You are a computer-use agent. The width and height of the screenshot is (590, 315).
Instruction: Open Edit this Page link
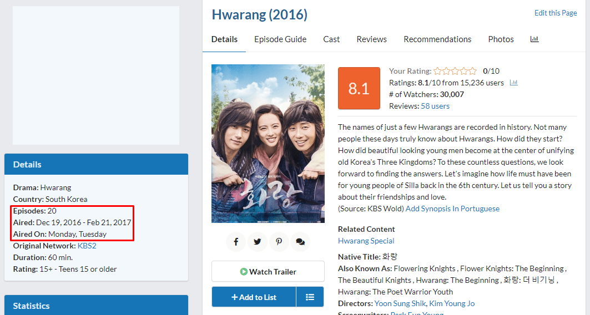click(x=556, y=13)
